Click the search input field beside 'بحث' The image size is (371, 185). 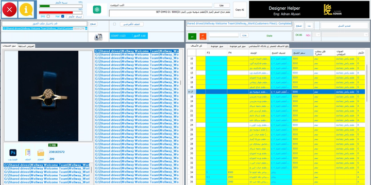224,35
